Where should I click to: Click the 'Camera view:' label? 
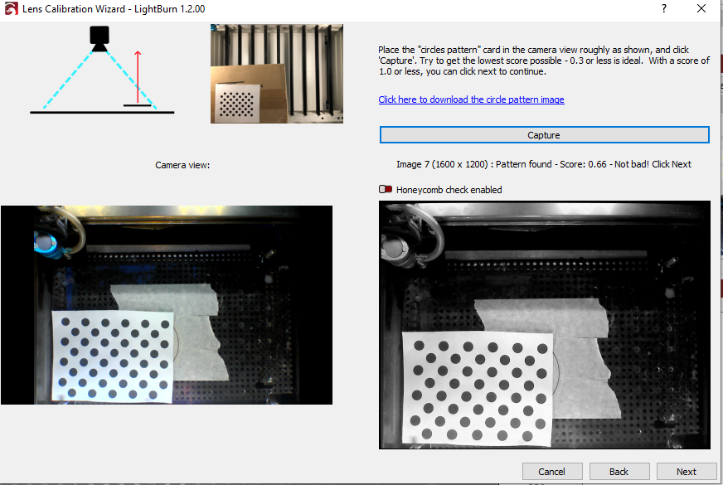[182, 165]
